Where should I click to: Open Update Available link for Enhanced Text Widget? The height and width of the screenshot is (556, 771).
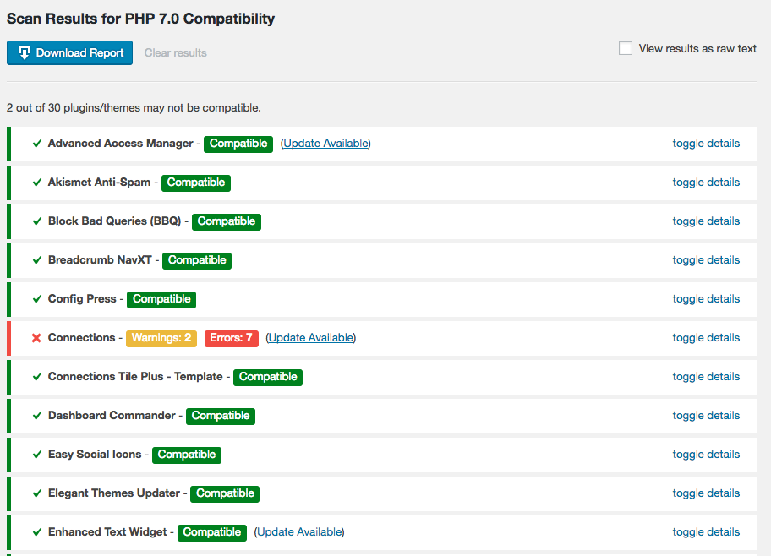pos(299,531)
